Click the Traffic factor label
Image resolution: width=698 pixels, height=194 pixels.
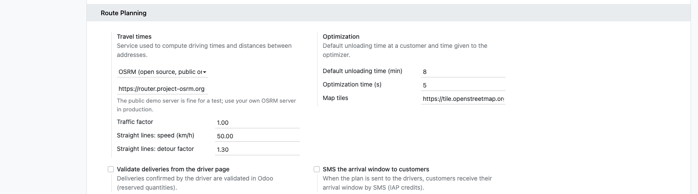135,122
